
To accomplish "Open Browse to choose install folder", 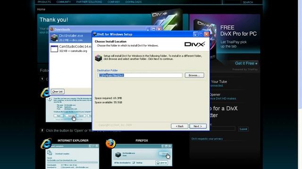I will (194, 75).
